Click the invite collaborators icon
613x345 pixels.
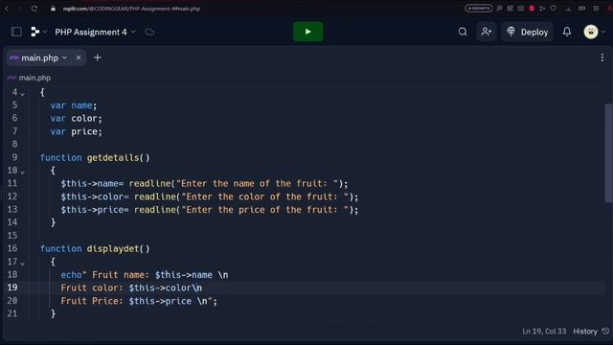487,32
